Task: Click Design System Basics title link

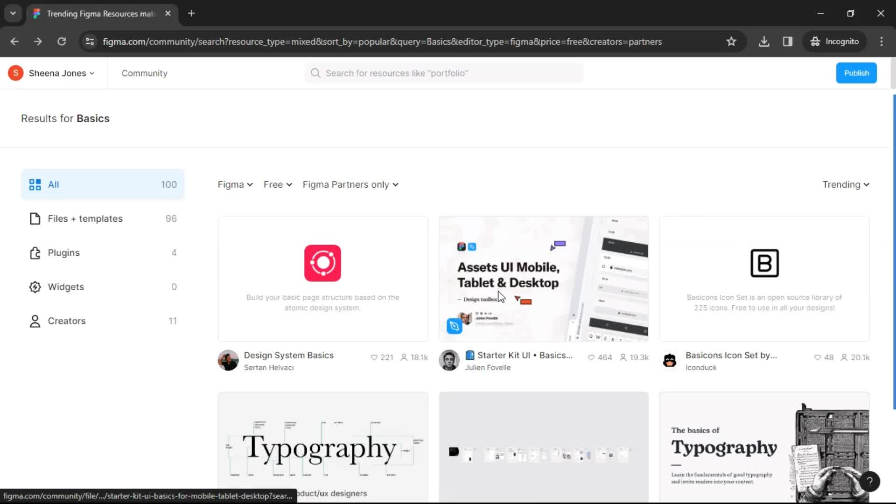Action: click(288, 355)
